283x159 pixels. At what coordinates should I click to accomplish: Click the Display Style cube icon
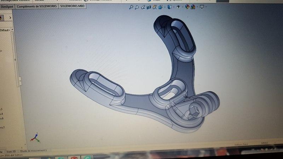(x=169, y=7)
